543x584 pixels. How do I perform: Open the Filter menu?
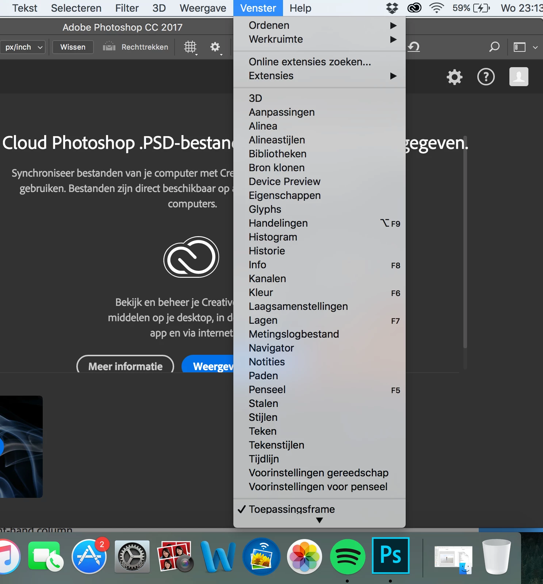pos(127,8)
